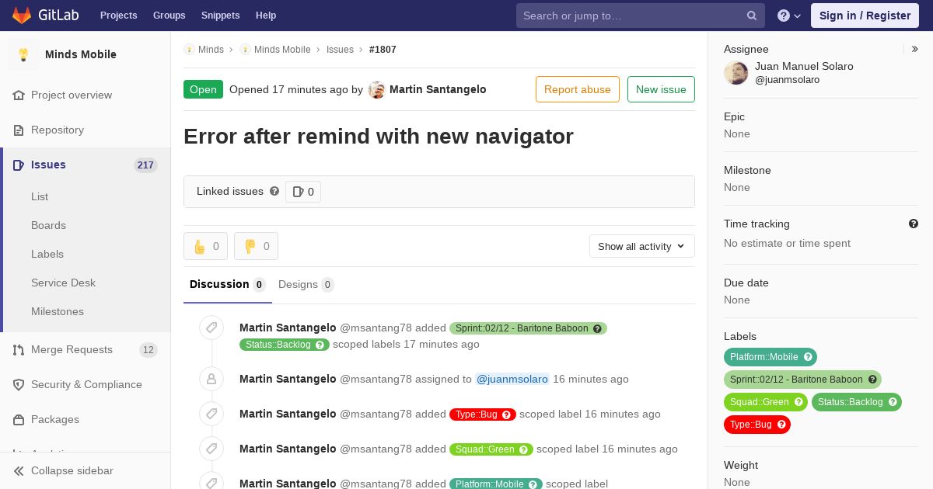Open Boards under Issues
The image size is (933, 489).
(x=48, y=225)
